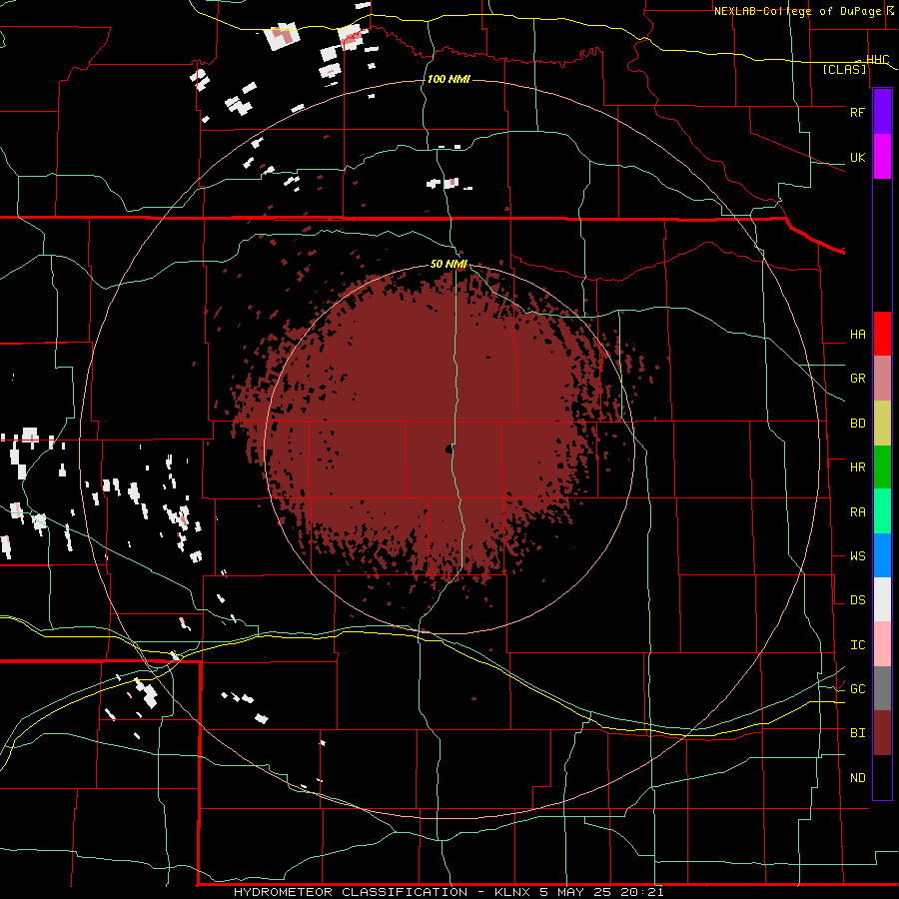Click the radar site marker at the echo center
Screen dimensions: 899x899
point(449,449)
